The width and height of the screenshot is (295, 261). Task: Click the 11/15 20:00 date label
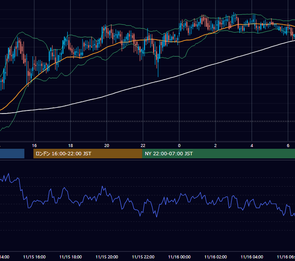click(x=107, y=257)
